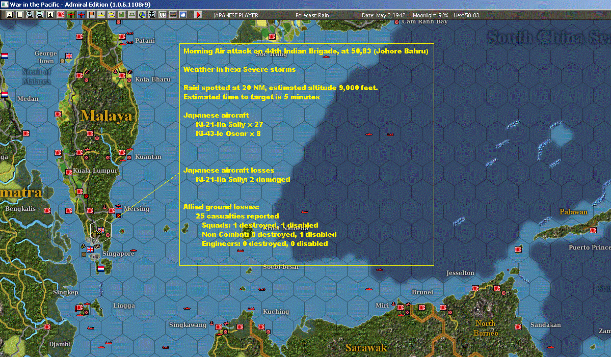Select the Japanese flag at Kuantan
This screenshot has width=611, height=357.
[122, 153]
